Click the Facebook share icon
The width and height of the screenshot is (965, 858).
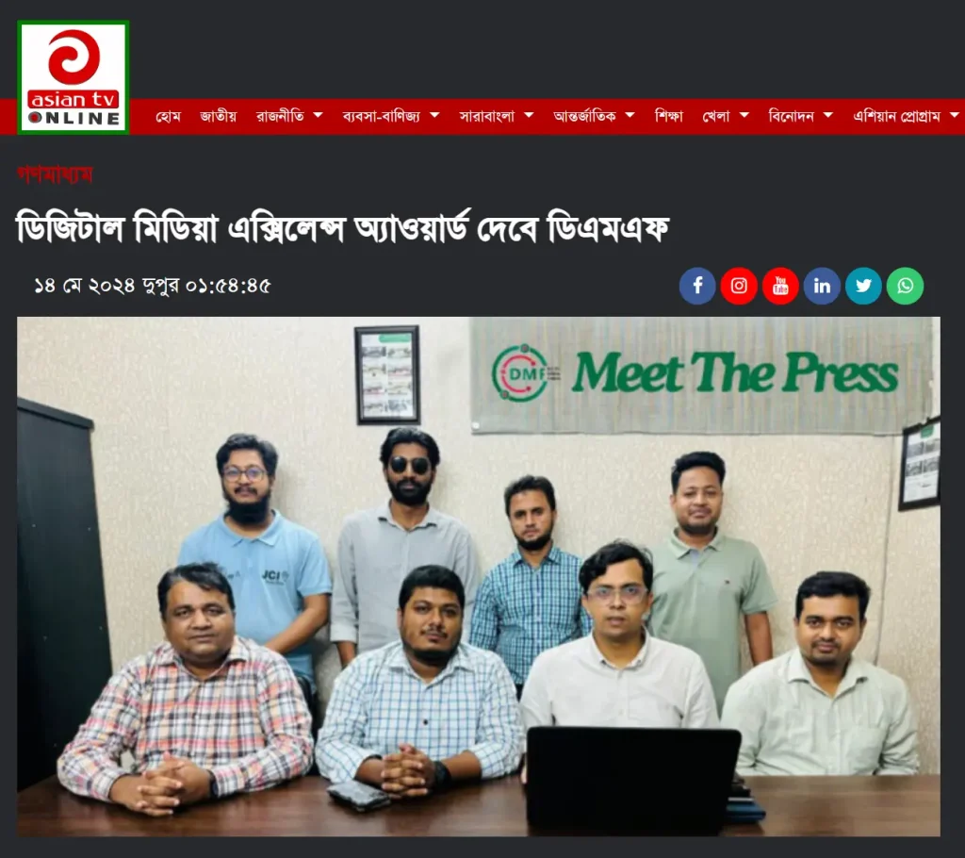click(x=697, y=286)
